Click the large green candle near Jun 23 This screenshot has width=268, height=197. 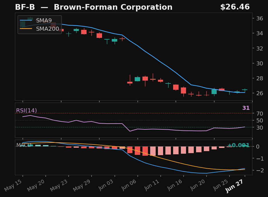pyautogui.click(x=214, y=92)
